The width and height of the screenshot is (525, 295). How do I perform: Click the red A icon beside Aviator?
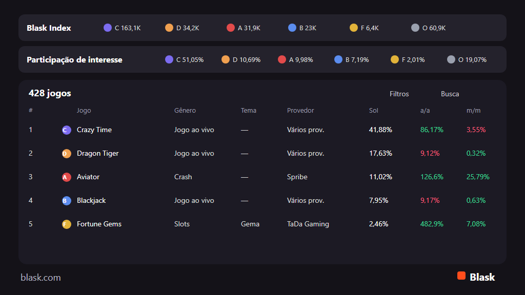66,177
